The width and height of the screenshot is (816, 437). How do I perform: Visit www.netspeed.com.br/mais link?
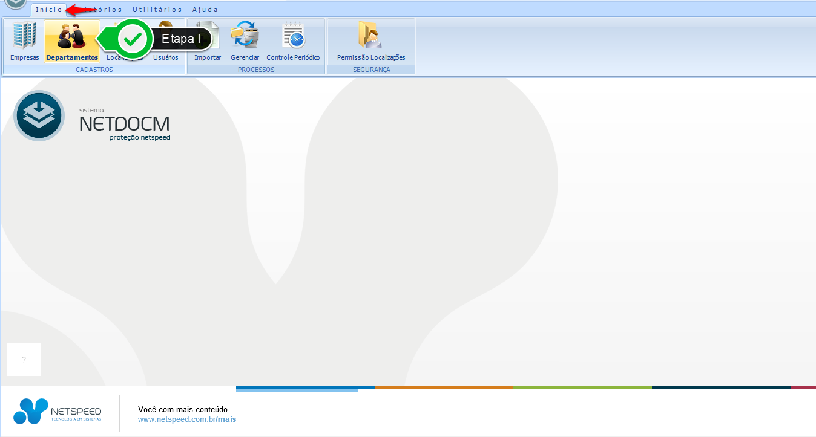[x=187, y=419]
